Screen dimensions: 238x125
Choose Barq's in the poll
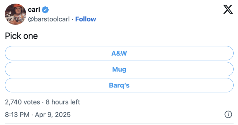point(119,85)
